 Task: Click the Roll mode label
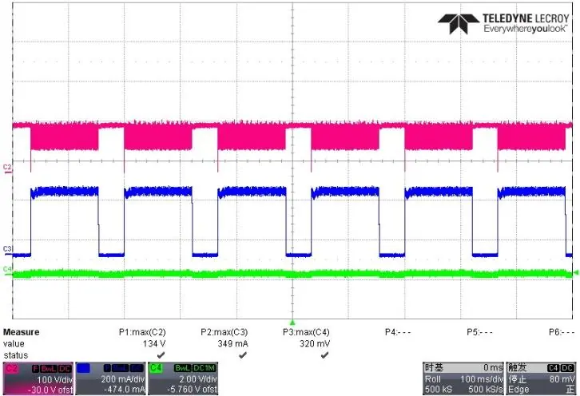point(433,379)
